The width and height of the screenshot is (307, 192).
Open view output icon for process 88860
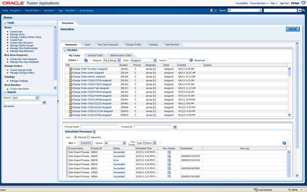click(x=168, y=152)
